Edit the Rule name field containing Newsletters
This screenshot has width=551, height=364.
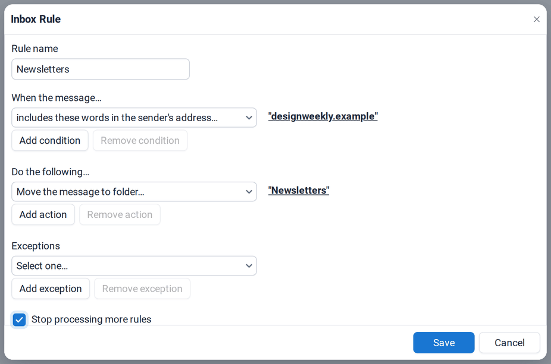(x=101, y=69)
